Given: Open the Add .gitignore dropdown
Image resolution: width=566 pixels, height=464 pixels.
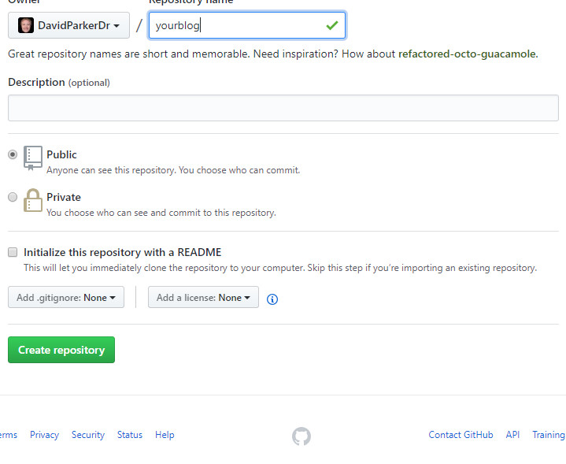Looking at the screenshot, I should [x=66, y=297].
